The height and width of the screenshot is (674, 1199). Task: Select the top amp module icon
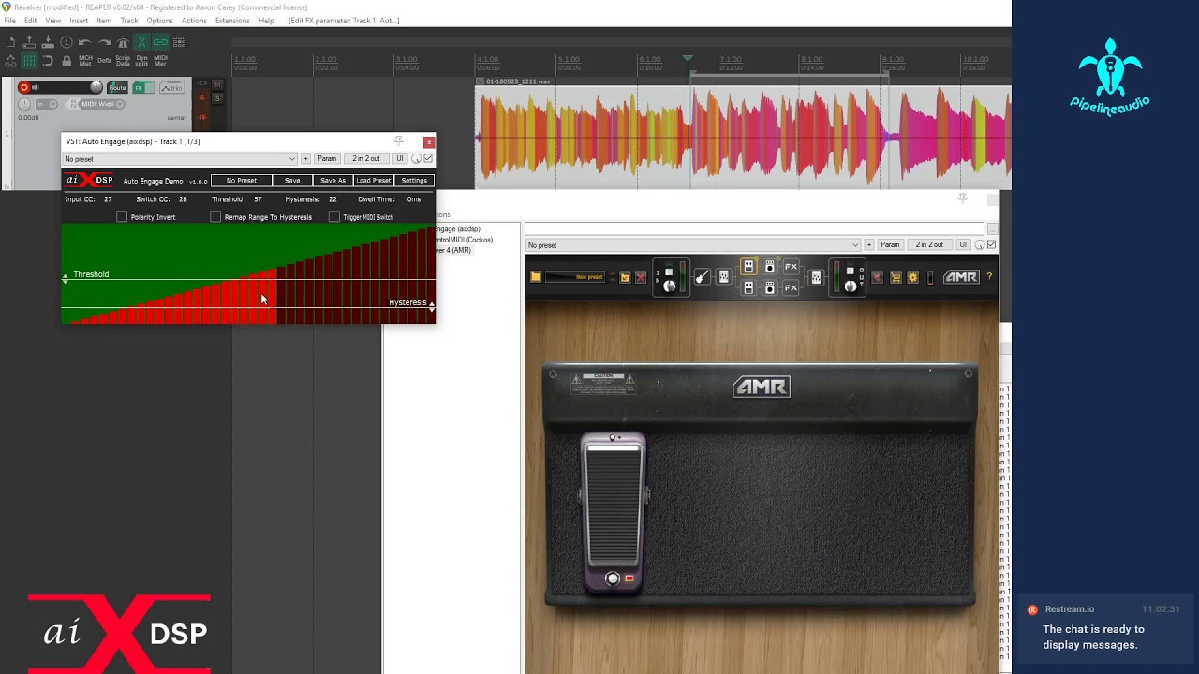click(x=770, y=267)
